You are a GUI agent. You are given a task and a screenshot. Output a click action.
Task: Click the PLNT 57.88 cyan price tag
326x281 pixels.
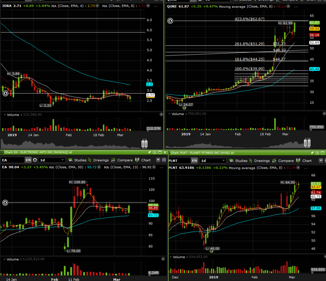click(316, 208)
